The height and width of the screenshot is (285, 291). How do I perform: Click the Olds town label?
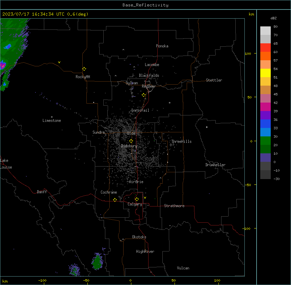(131, 133)
